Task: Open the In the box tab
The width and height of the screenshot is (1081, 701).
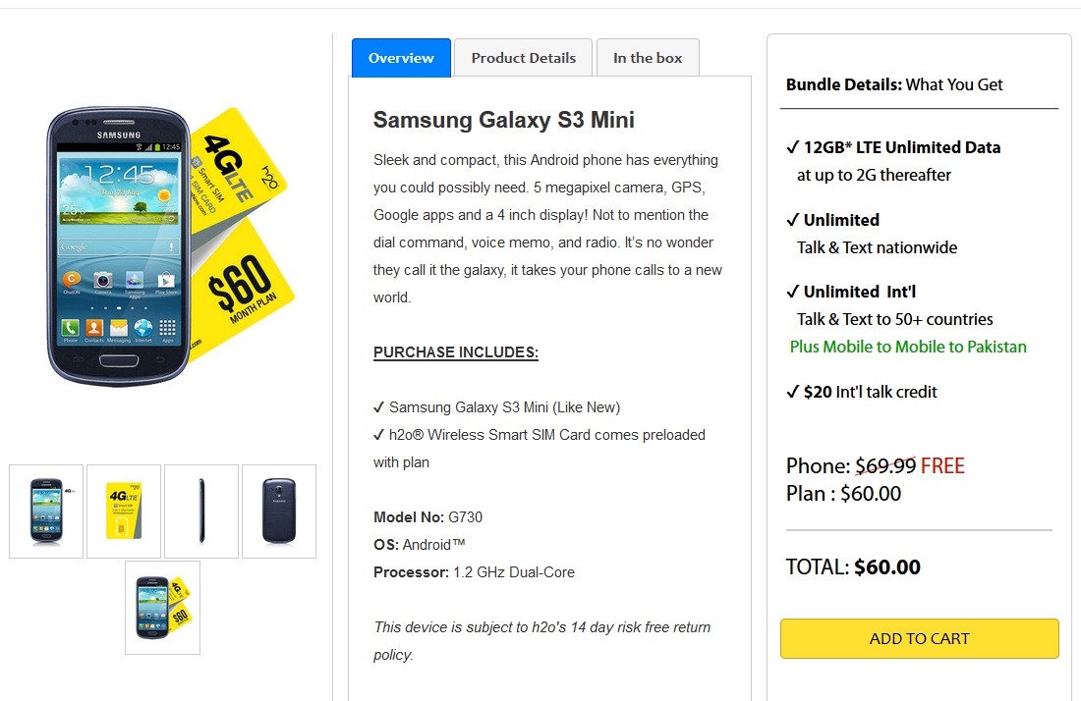Action: [648, 58]
